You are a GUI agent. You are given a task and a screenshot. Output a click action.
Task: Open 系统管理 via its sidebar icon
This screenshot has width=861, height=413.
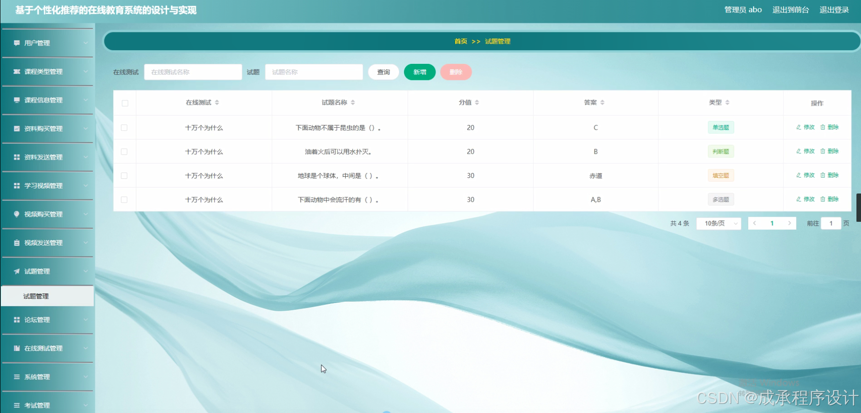16,376
